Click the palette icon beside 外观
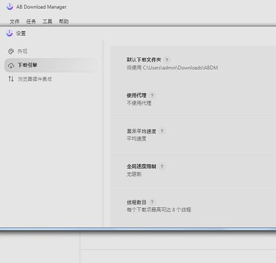This screenshot has width=276, height=263. (11, 51)
